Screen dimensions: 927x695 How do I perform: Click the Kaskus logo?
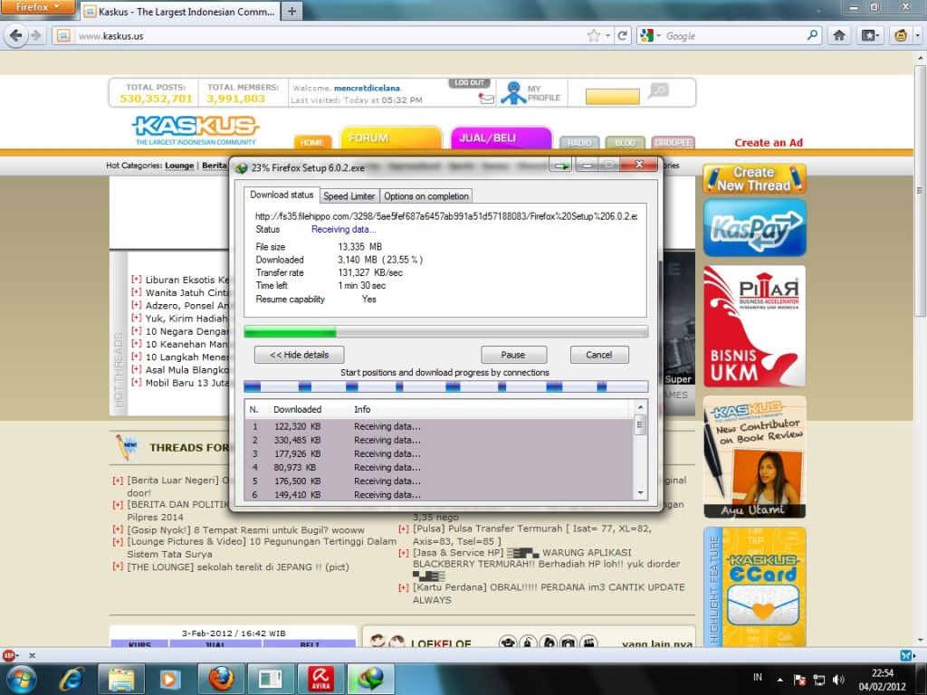point(196,130)
